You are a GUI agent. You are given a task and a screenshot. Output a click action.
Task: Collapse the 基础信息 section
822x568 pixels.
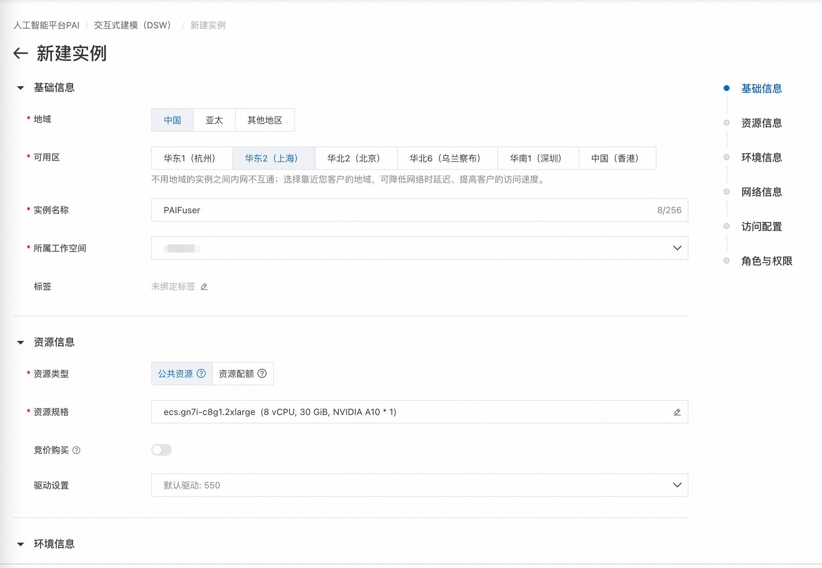21,88
